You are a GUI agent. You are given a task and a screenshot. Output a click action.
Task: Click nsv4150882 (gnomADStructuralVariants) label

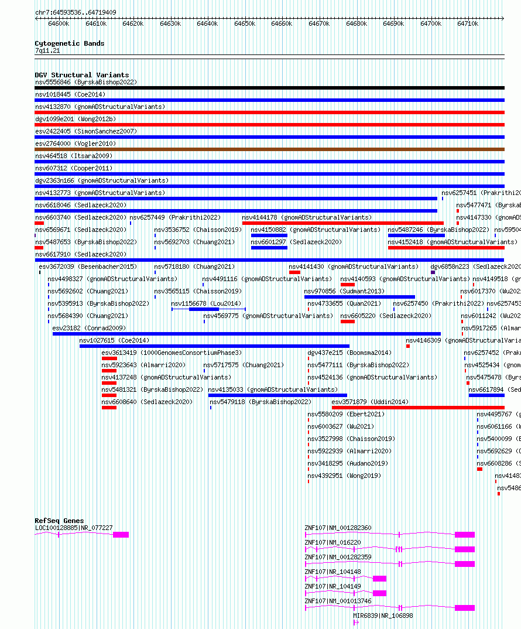pyautogui.click(x=316, y=230)
